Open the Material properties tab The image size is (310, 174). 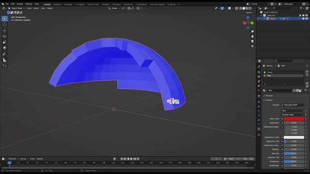259,129
